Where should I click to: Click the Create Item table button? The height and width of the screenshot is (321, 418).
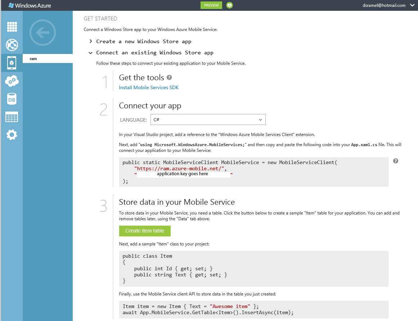145,231
